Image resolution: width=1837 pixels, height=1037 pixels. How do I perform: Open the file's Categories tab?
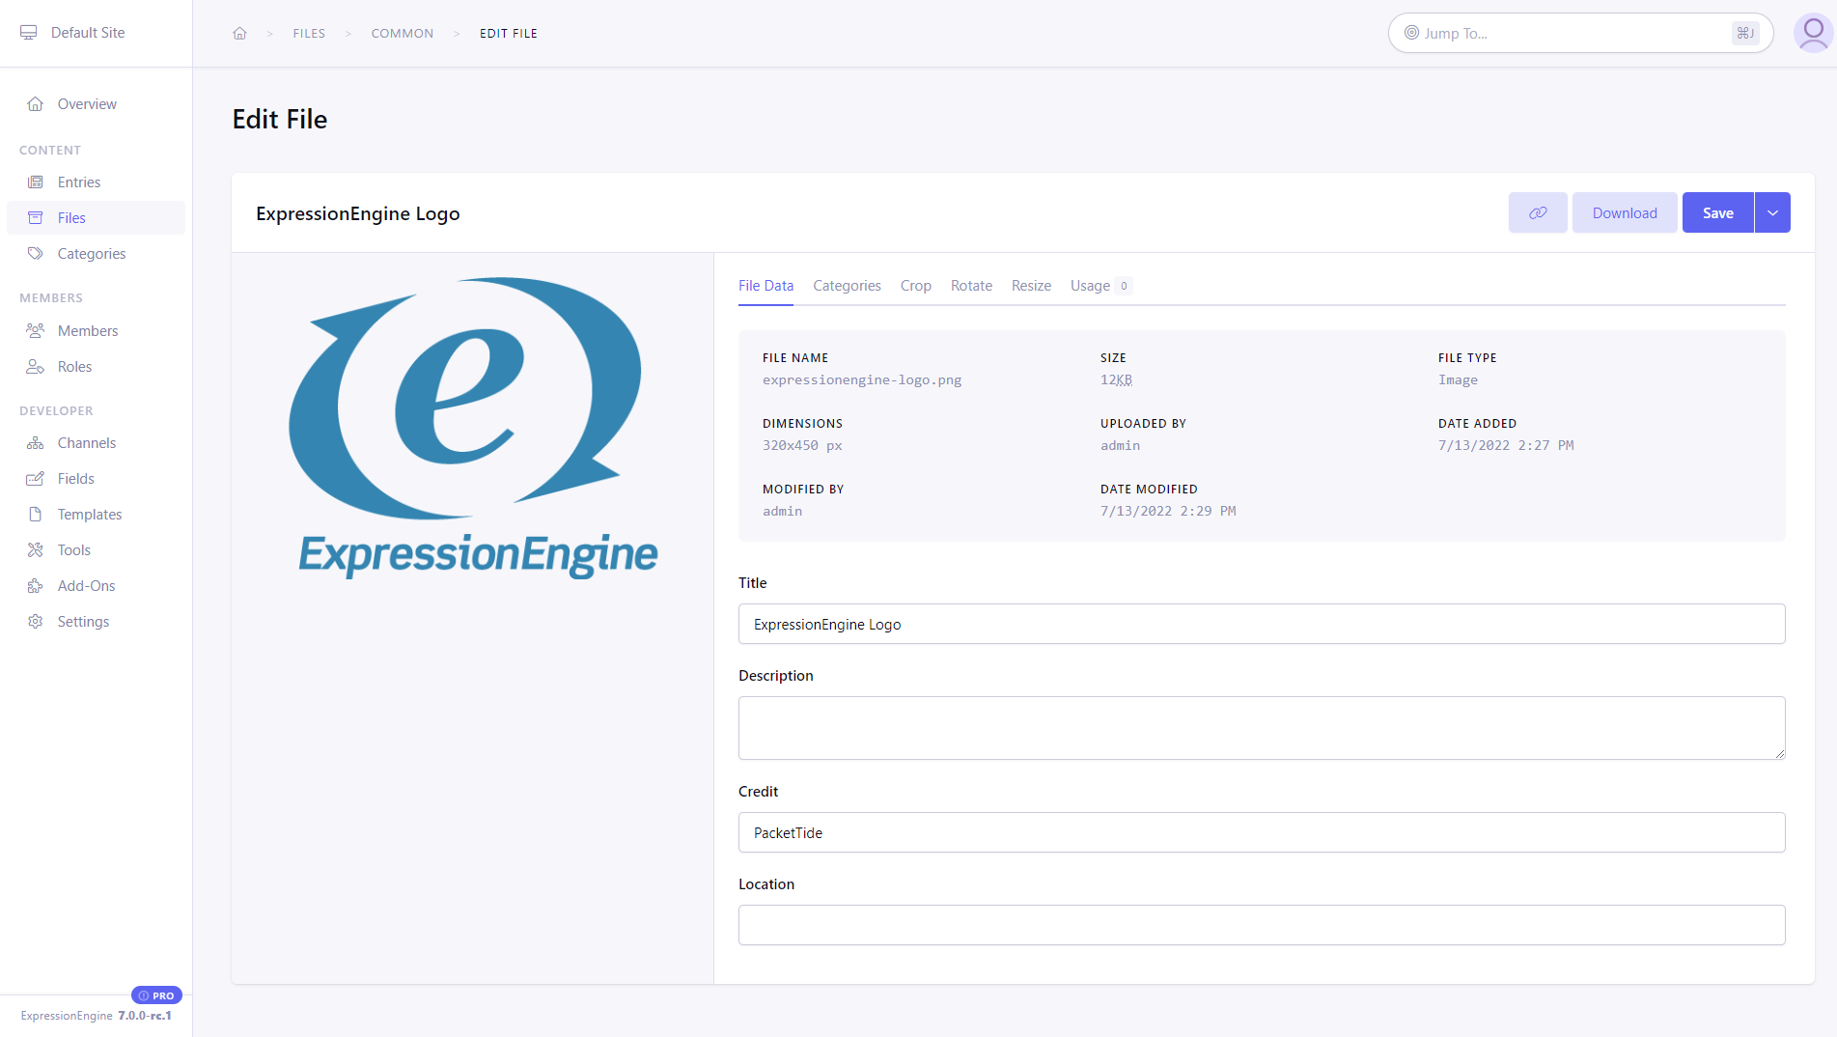coord(847,286)
